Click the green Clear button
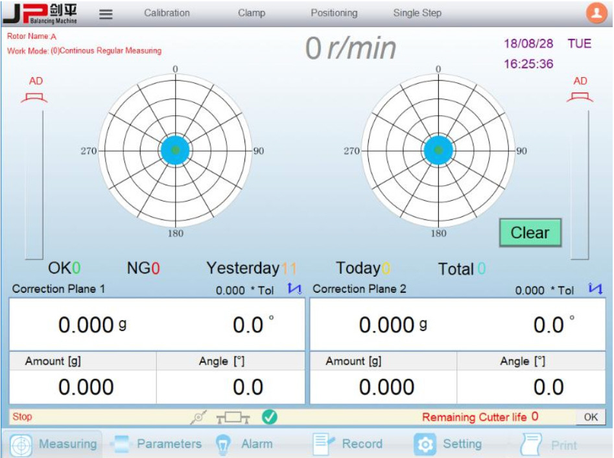 (x=530, y=233)
